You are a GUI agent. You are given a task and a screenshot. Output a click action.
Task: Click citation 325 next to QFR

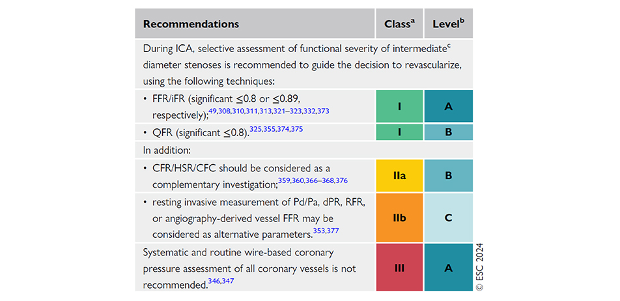(255, 129)
